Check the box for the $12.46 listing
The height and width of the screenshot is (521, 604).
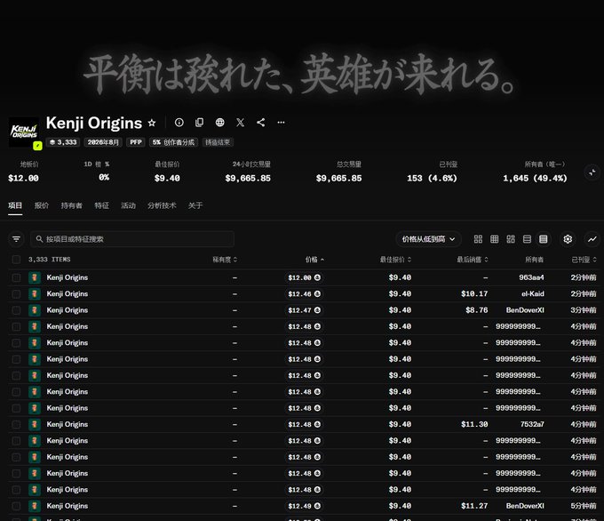(x=16, y=294)
